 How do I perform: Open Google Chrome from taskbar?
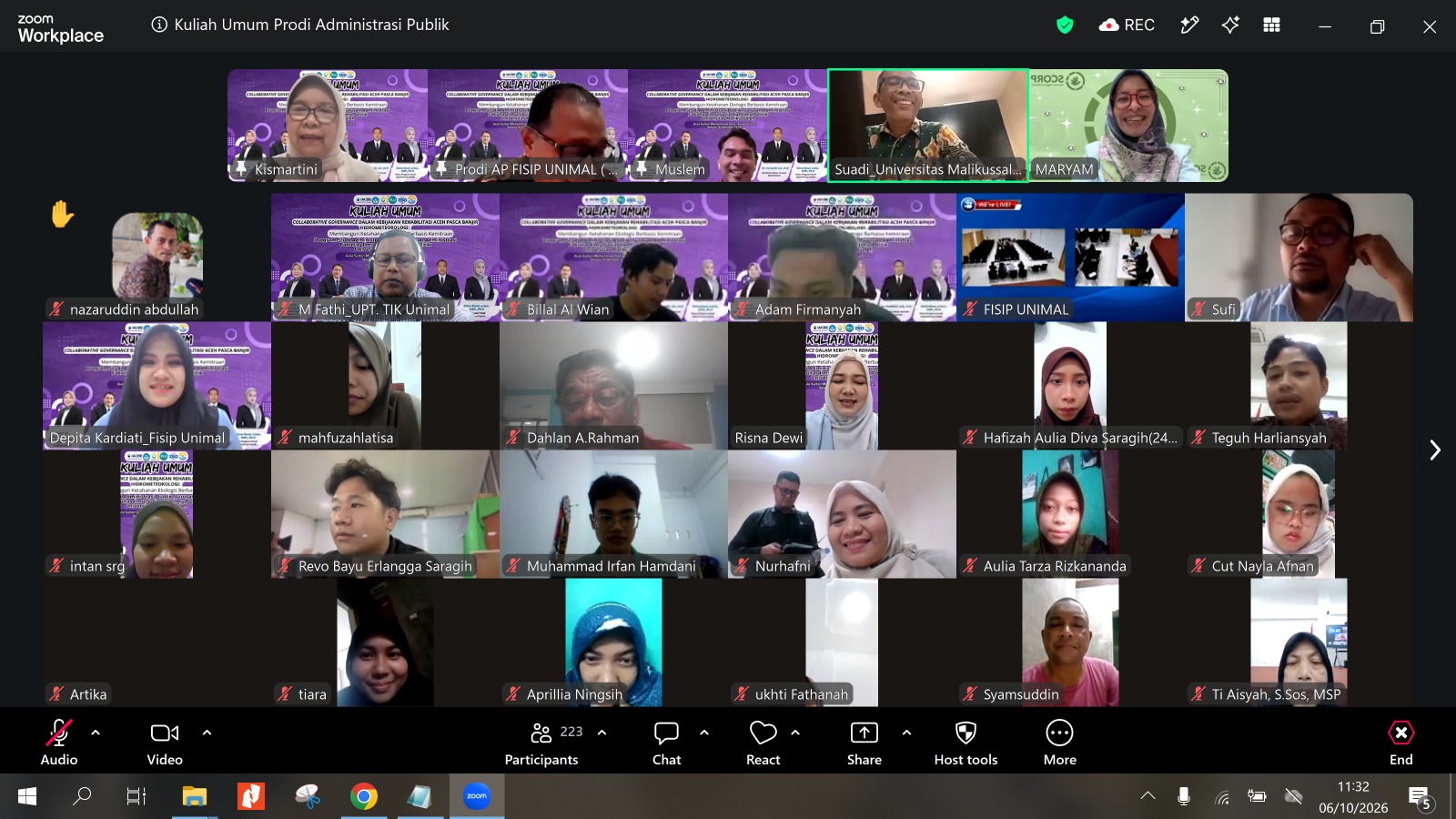coord(363,797)
